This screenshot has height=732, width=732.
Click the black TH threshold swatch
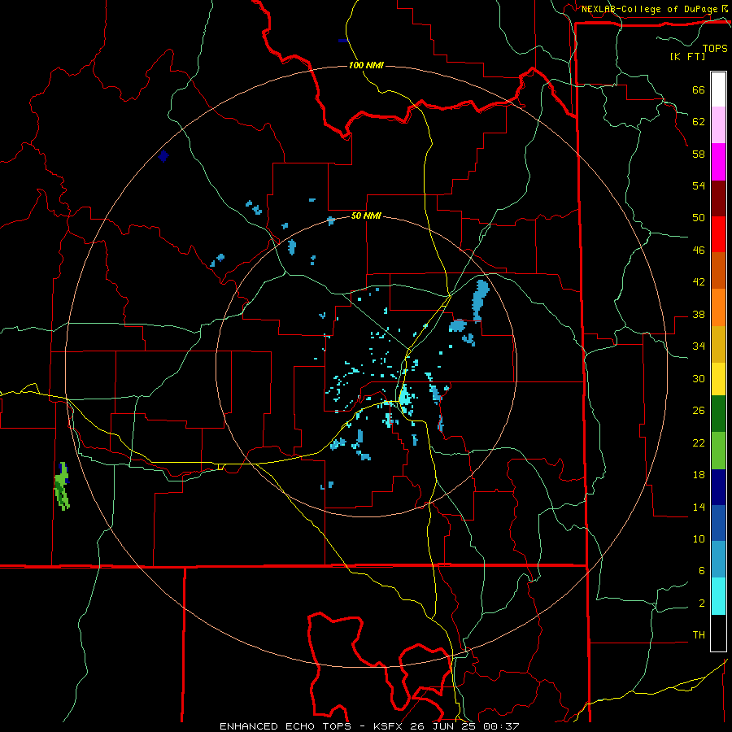(x=718, y=633)
